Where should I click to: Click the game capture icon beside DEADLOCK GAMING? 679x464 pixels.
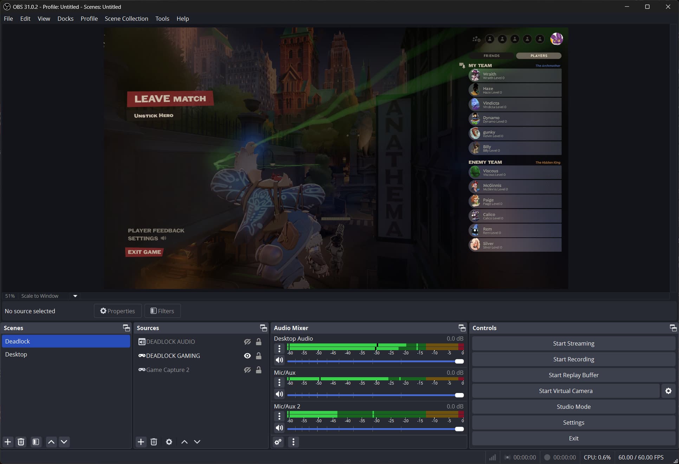click(142, 356)
